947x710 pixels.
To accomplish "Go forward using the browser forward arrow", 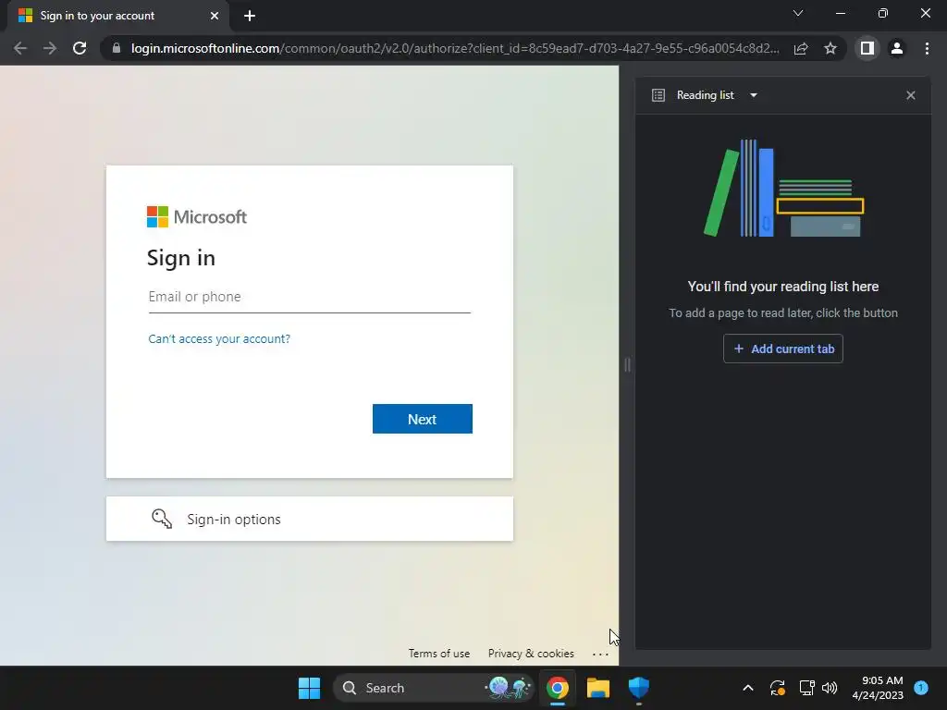I will [x=50, y=48].
